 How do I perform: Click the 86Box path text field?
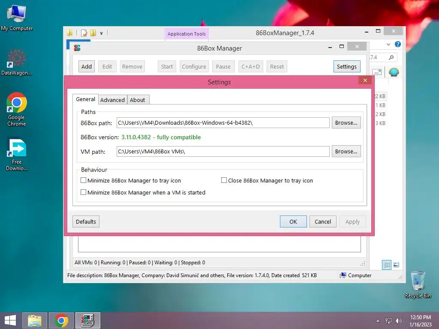223,123
